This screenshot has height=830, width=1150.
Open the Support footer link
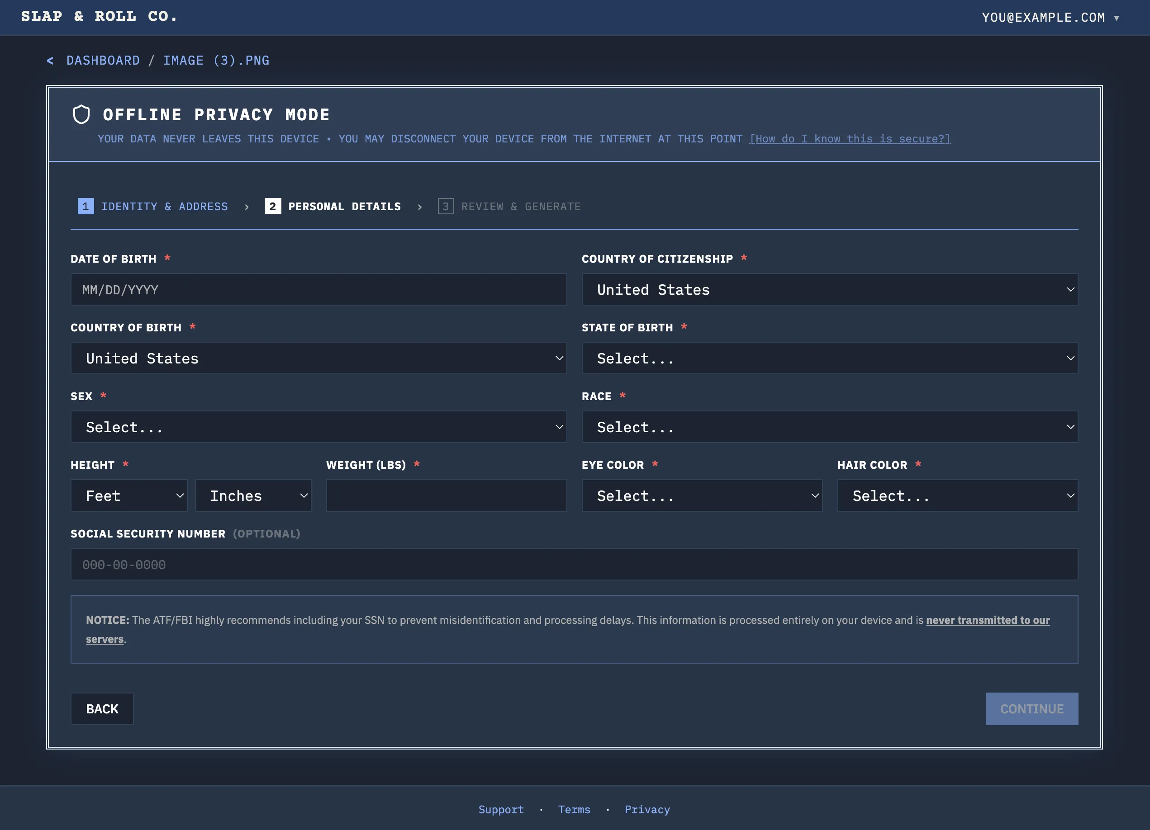pos(501,809)
